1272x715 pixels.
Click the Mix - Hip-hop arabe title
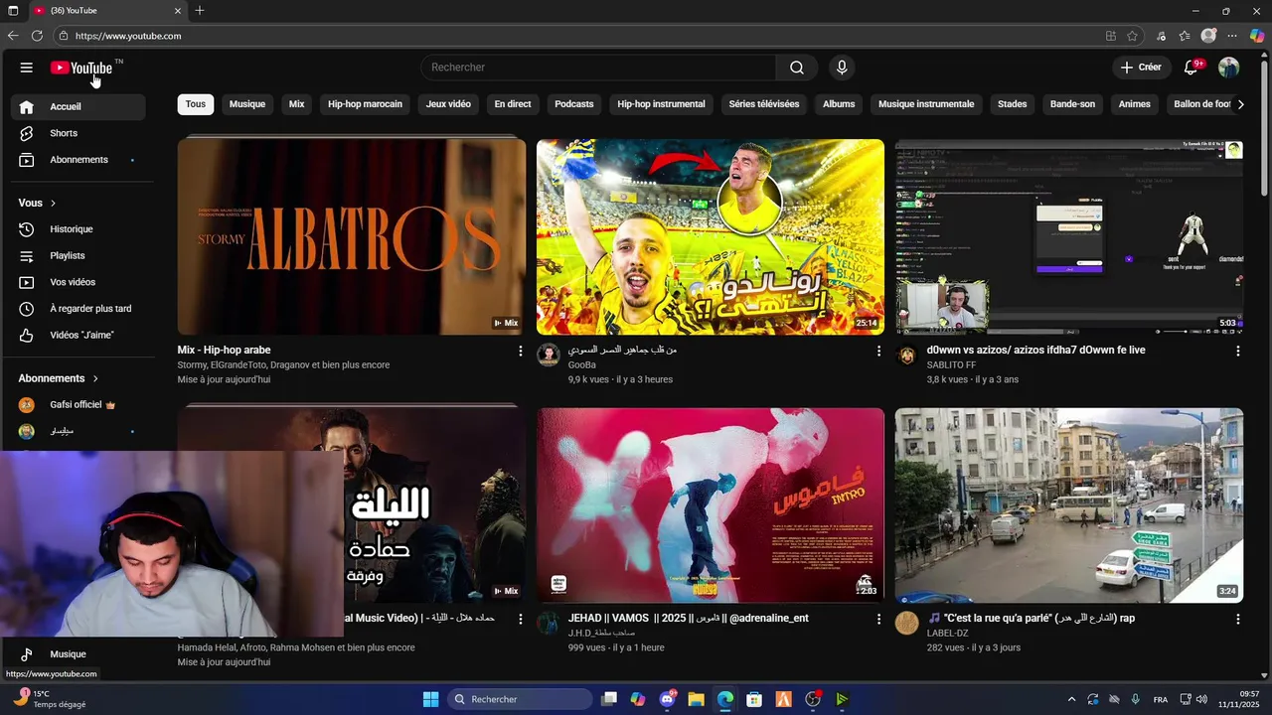(225, 351)
